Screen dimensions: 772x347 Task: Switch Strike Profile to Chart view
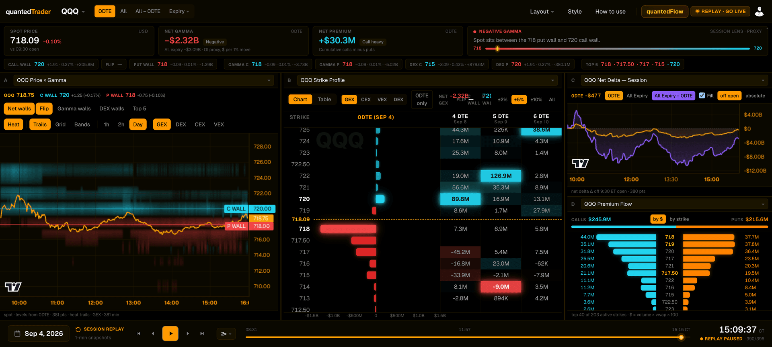300,100
